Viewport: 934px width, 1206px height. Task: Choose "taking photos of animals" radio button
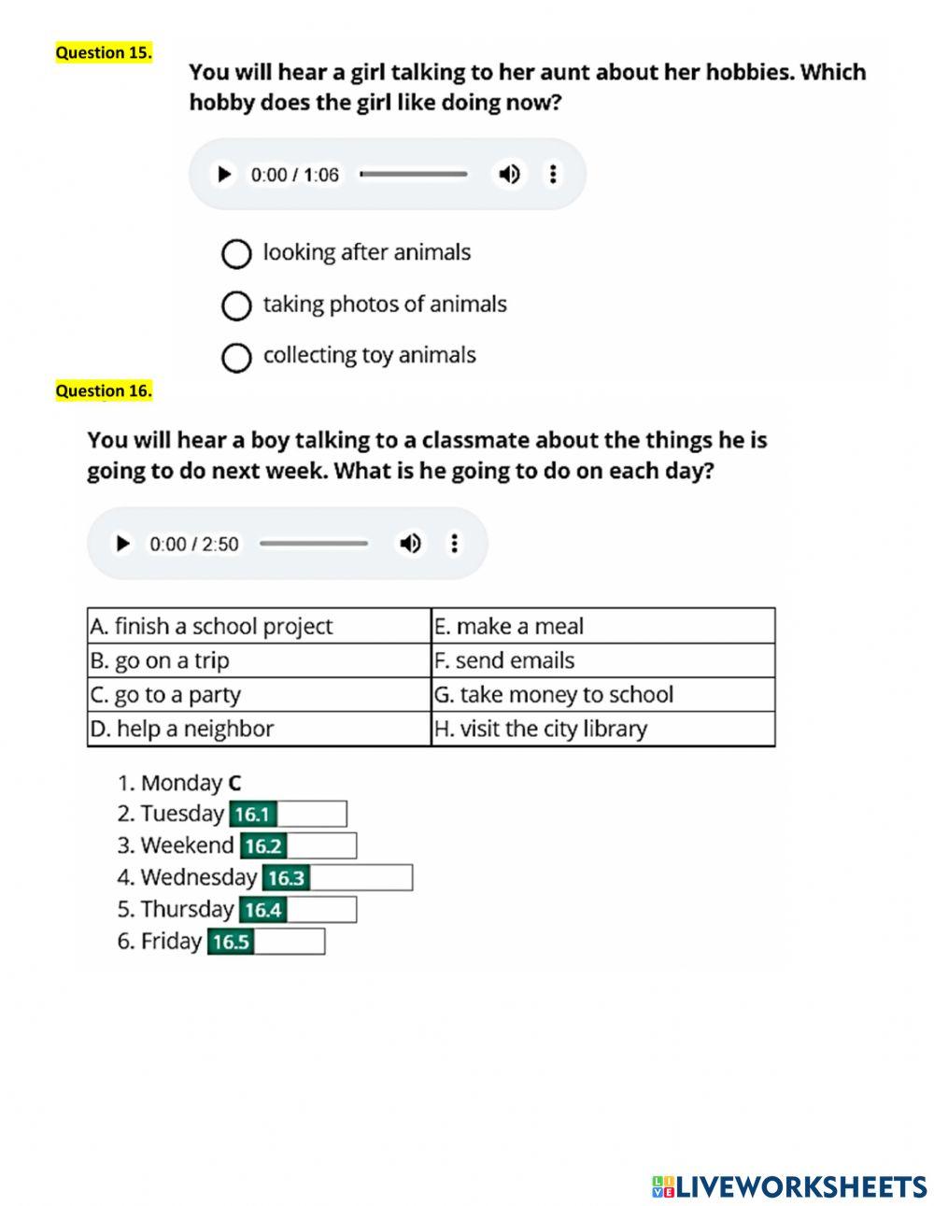pos(236,305)
